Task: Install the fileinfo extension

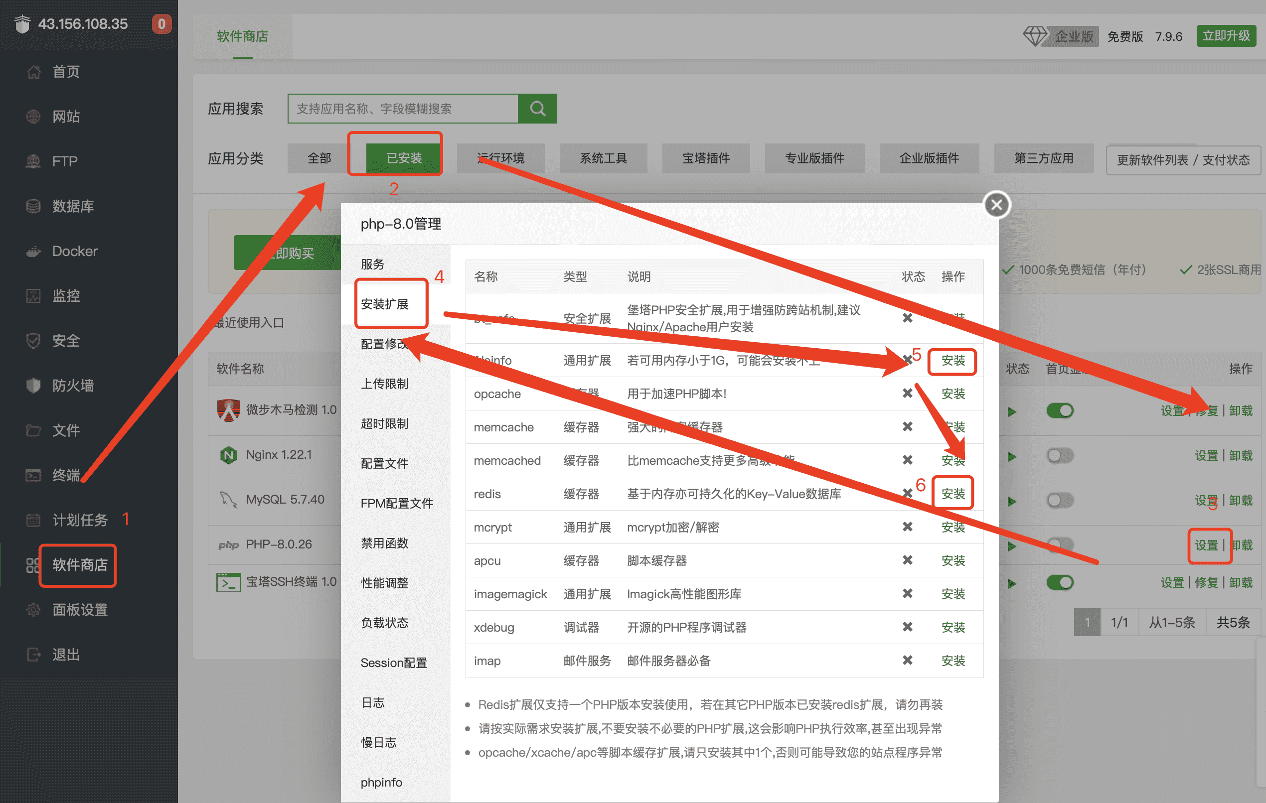Action: coord(952,361)
